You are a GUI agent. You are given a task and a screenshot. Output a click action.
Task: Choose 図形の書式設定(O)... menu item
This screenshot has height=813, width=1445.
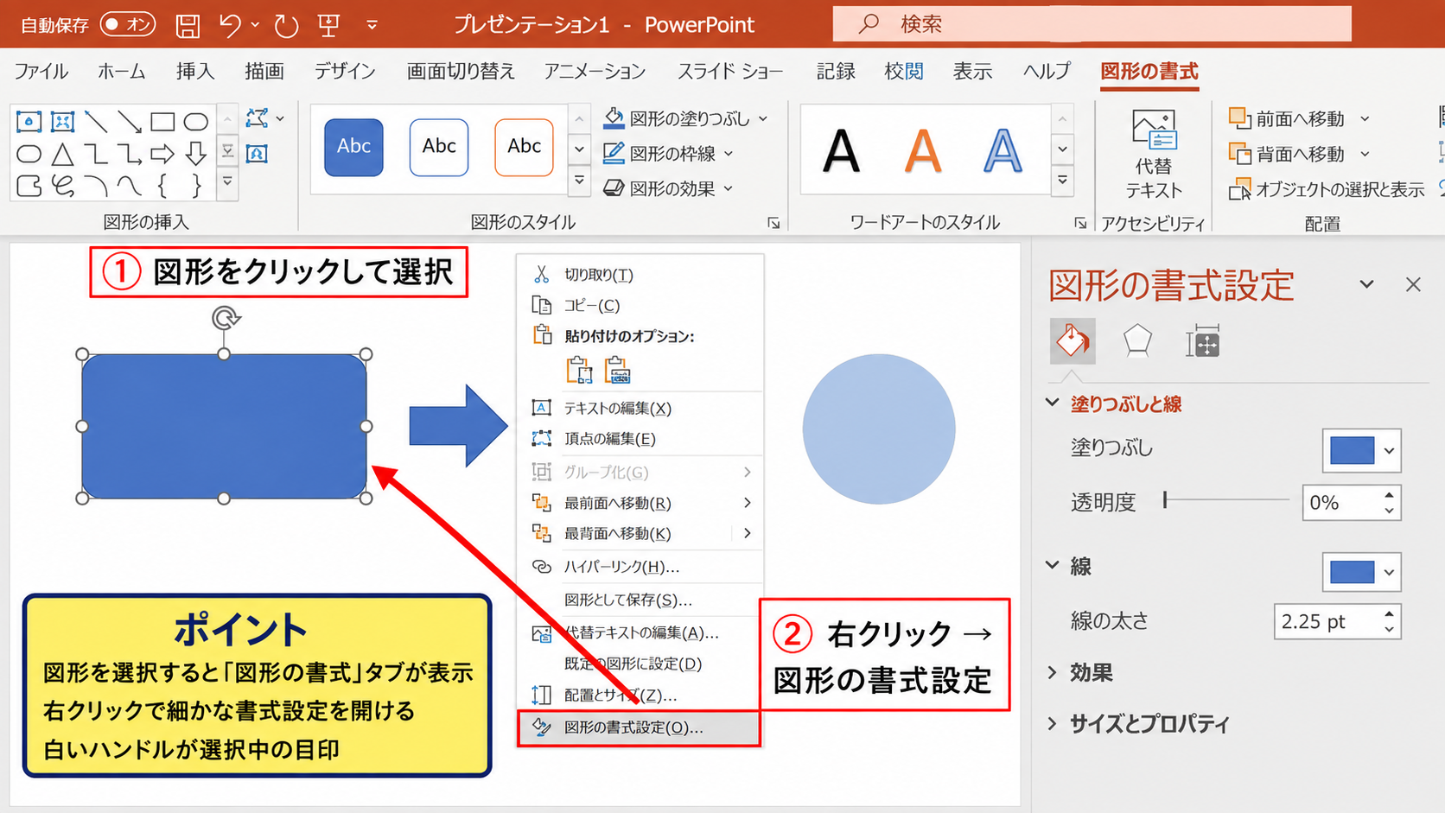point(640,727)
